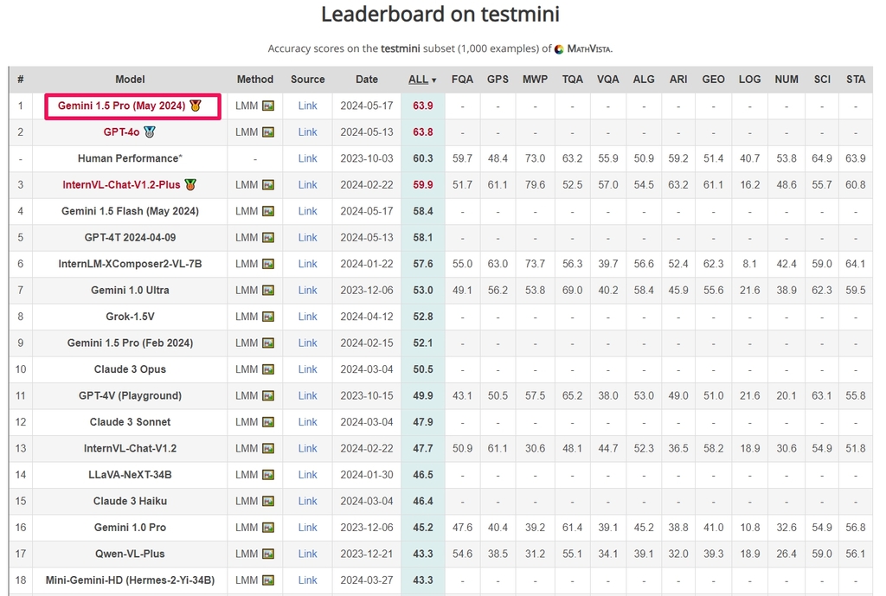This screenshot has width=886, height=596.
Task: Click the 79.6 MWP score cell
Action: click(535, 185)
